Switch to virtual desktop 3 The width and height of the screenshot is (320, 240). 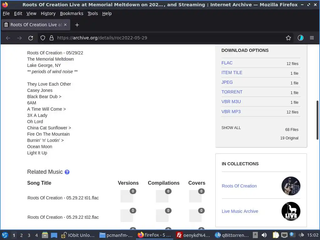(x=29, y=235)
